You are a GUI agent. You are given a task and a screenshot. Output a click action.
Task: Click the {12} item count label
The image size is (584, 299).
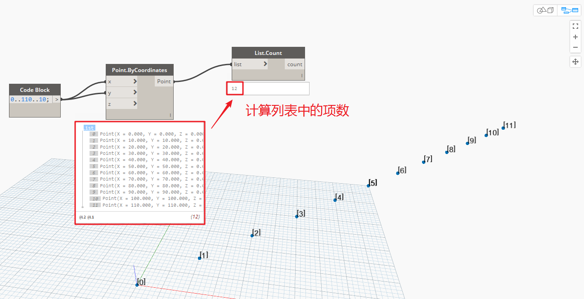tap(195, 217)
